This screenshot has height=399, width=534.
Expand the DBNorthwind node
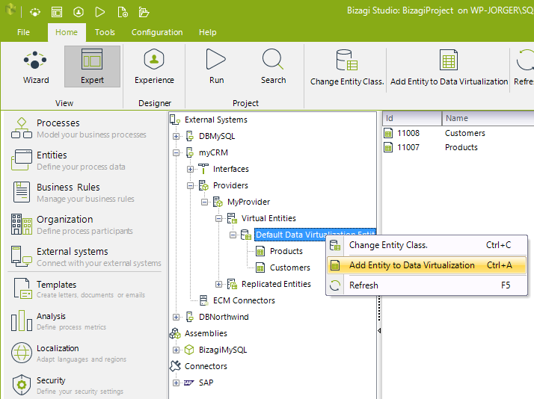(x=176, y=317)
